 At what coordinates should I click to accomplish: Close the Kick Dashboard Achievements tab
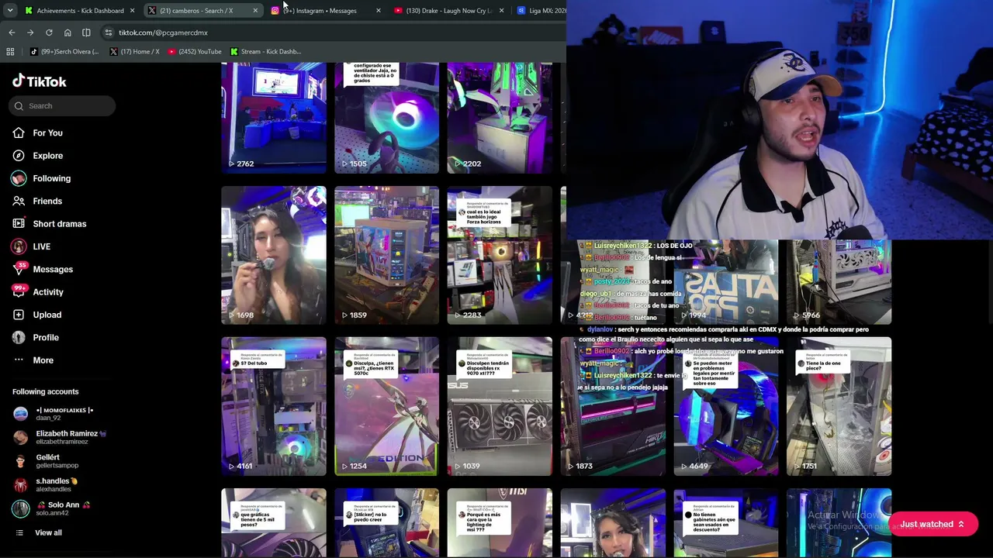point(132,11)
